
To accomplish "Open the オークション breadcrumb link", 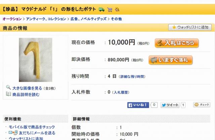I will 12,19.
